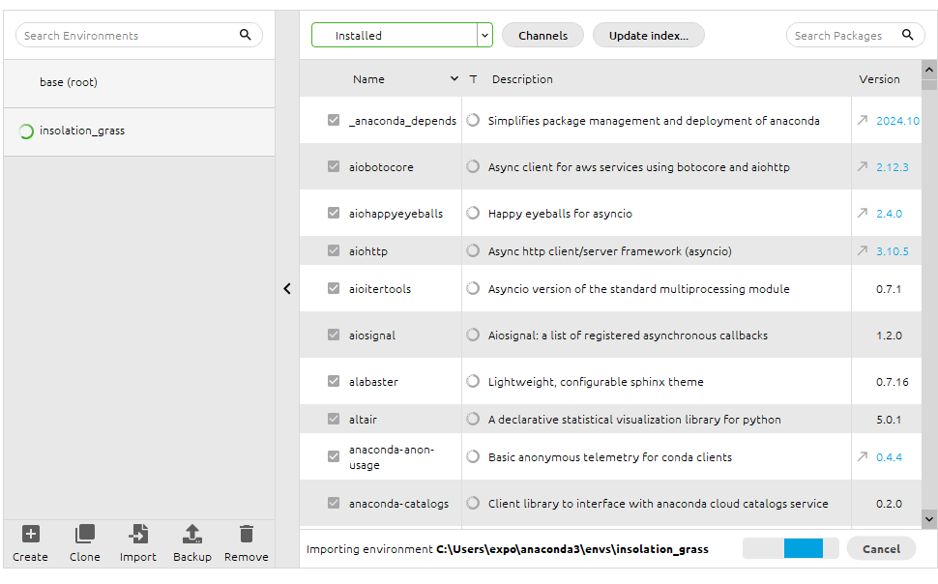The image size is (938, 584).
Task: Click the upgrade arrow next to aiobotocore version
Action: (863, 167)
